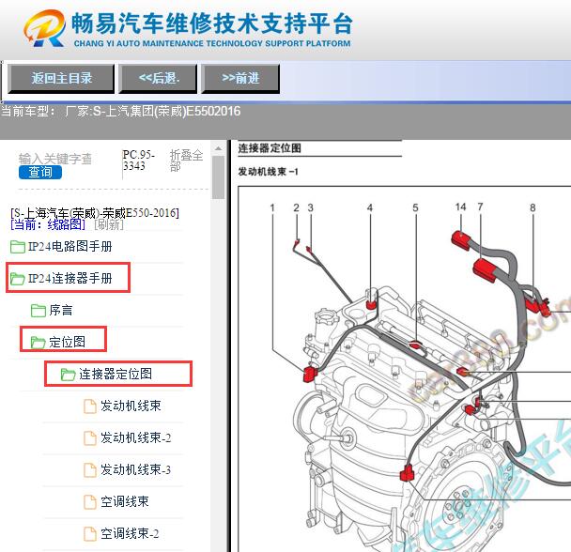Open the 发动机线束 document
This screenshot has height=552, width=571.
click(131, 406)
